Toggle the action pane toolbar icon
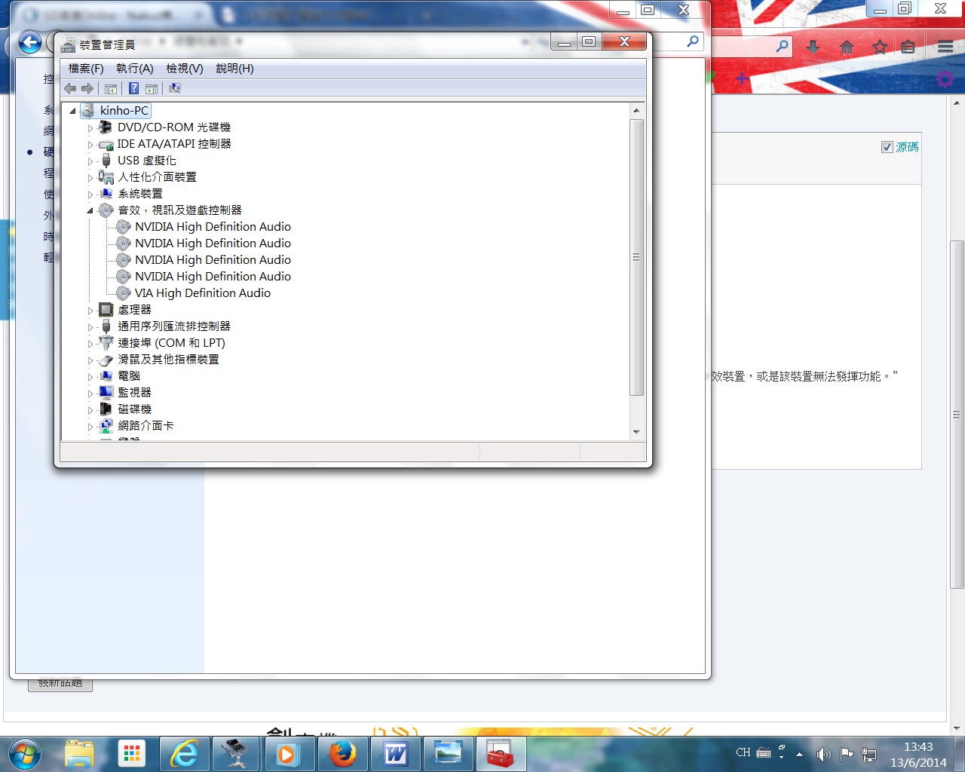 coord(152,88)
